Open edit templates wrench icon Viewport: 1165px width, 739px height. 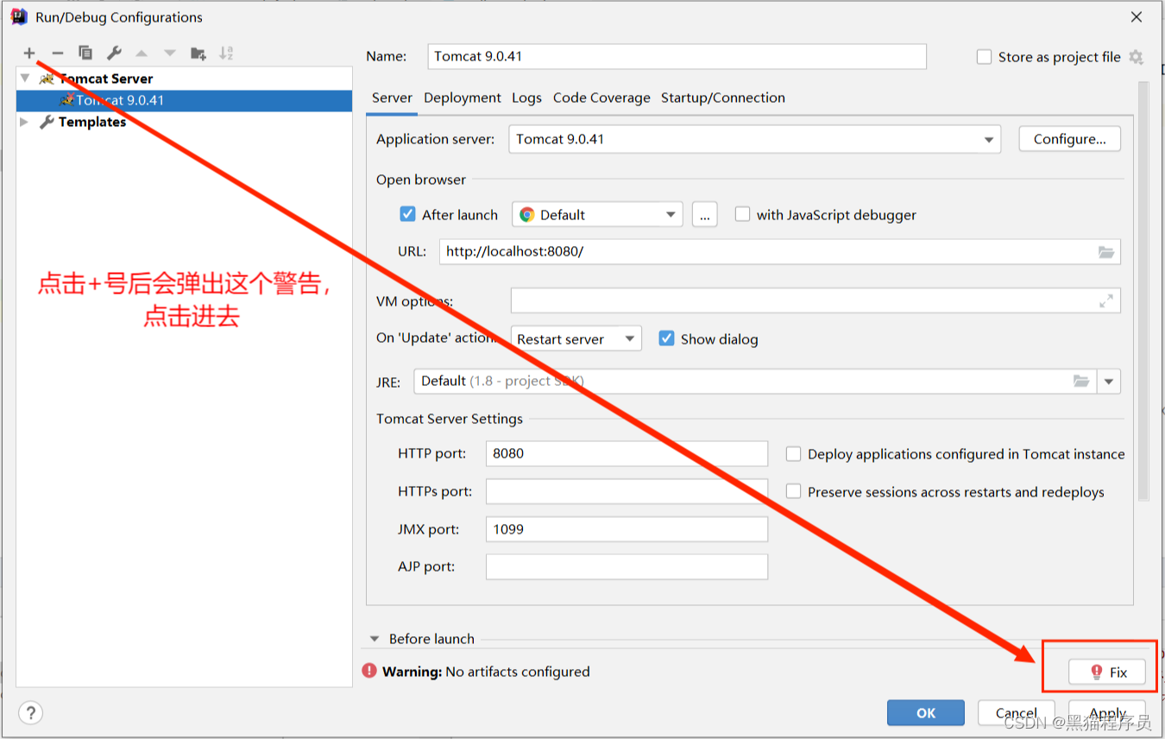pyautogui.click(x=114, y=54)
